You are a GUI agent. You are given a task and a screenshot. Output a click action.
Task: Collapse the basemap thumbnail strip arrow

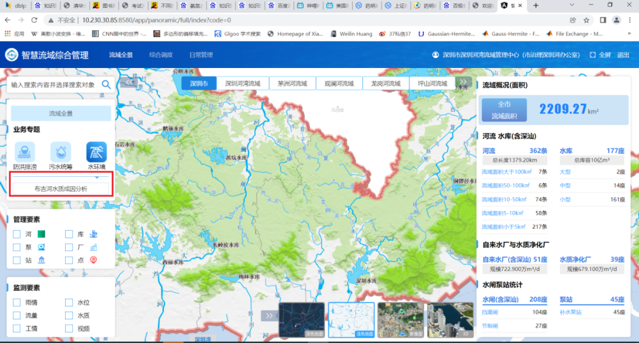point(269,316)
